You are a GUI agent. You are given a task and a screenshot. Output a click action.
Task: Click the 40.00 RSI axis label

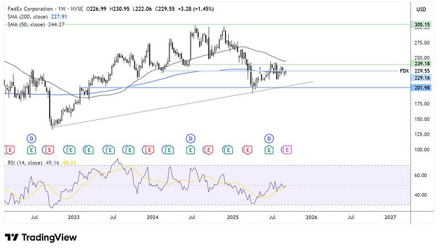pyautogui.click(x=421, y=195)
